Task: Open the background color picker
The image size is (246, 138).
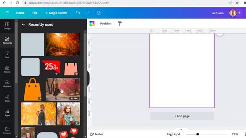Action: click(92, 23)
